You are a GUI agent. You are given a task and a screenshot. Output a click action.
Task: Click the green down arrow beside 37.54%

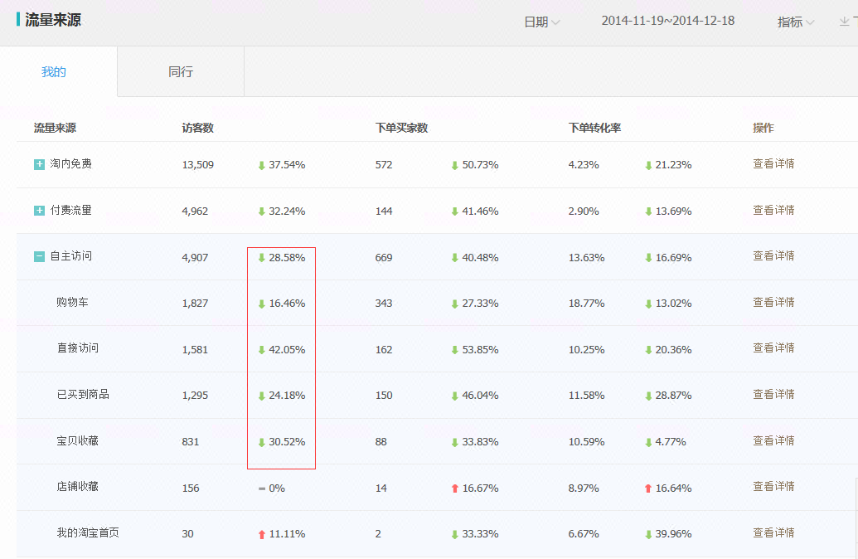[262, 165]
